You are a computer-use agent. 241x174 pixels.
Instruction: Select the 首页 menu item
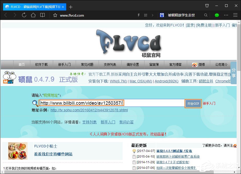22,64
